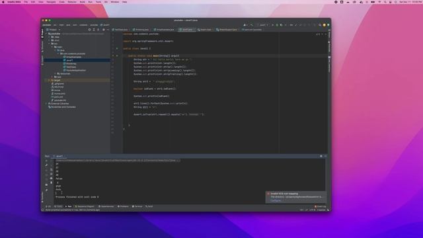Image resolution: width=423 pixels, height=238 pixels.
Task: Expand the target folder
Action: pos(49,80)
